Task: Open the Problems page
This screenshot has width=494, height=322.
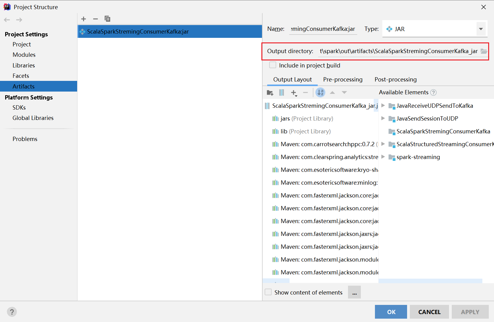Action: tap(25, 139)
